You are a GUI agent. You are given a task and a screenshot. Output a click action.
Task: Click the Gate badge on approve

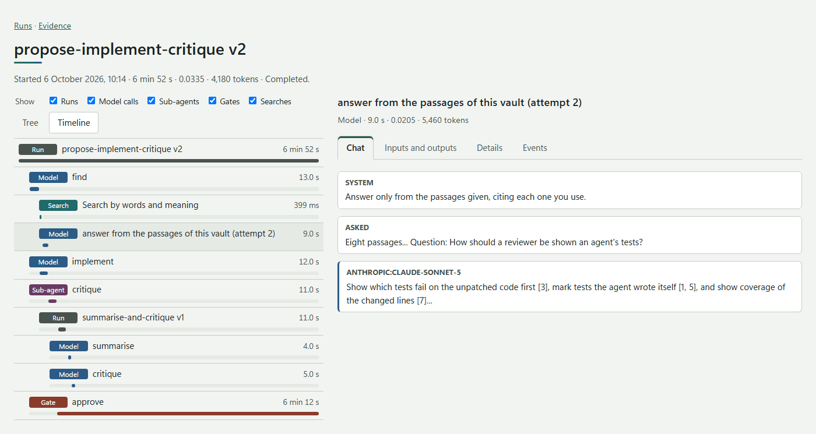48,402
